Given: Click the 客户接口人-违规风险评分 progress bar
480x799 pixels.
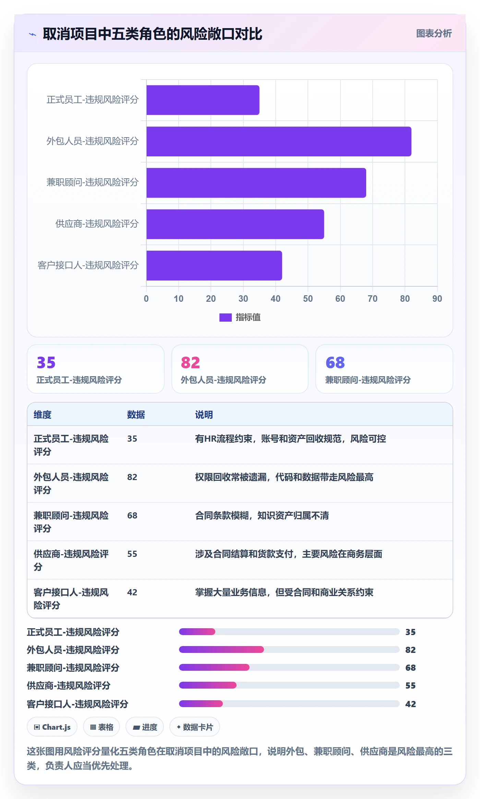Looking at the screenshot, I should pos(289,704).
